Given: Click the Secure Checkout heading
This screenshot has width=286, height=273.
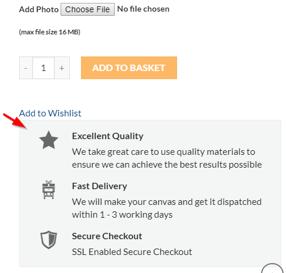Looking at the screenshot, I should click(107, 236).
